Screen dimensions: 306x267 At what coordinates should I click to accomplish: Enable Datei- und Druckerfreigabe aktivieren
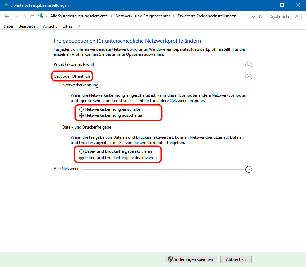tap(81, 151)
